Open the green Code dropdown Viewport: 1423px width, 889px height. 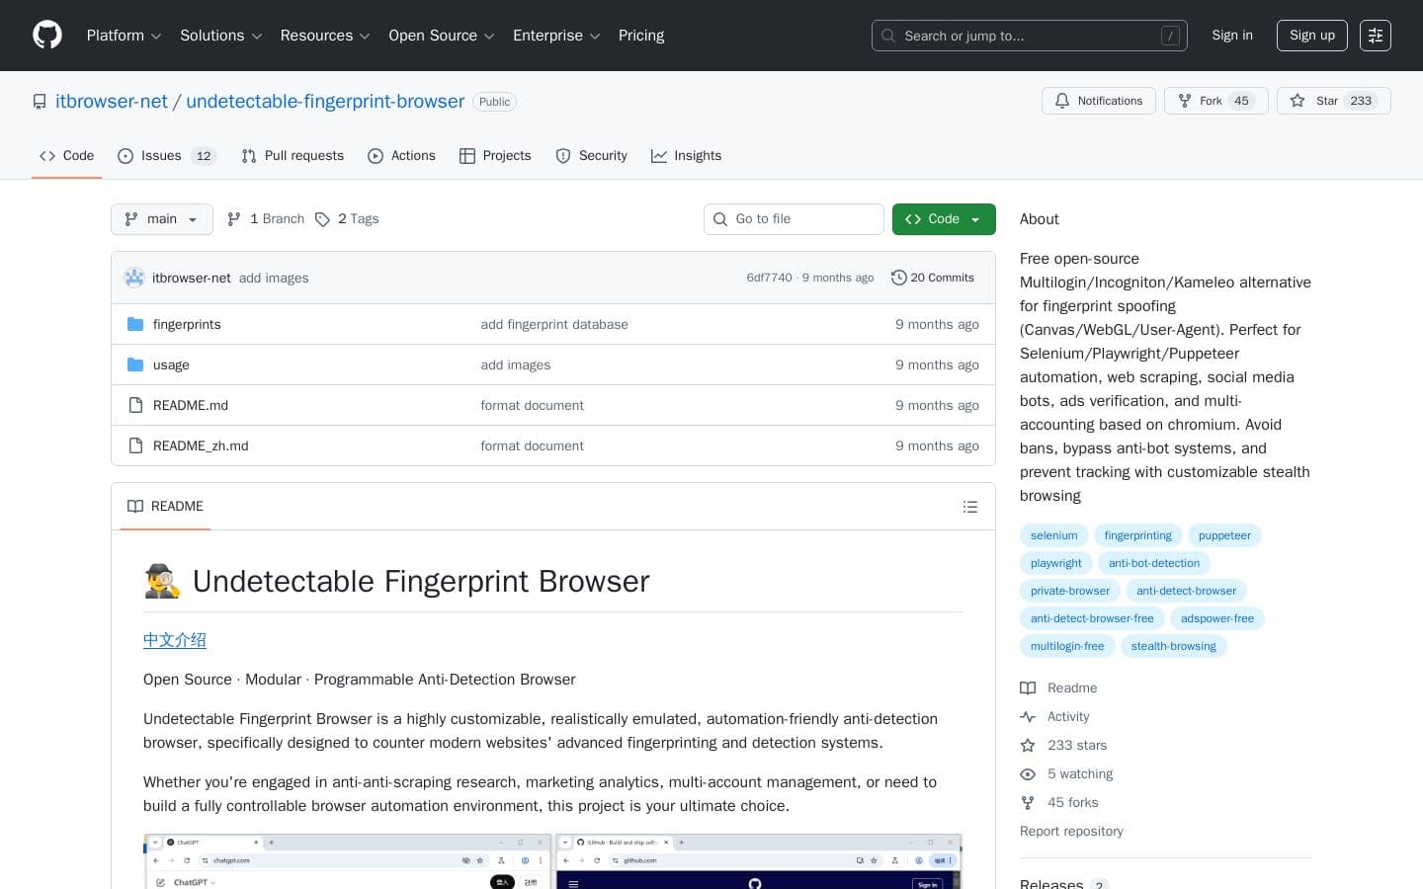pyautogui.click(x=943, y=218)
